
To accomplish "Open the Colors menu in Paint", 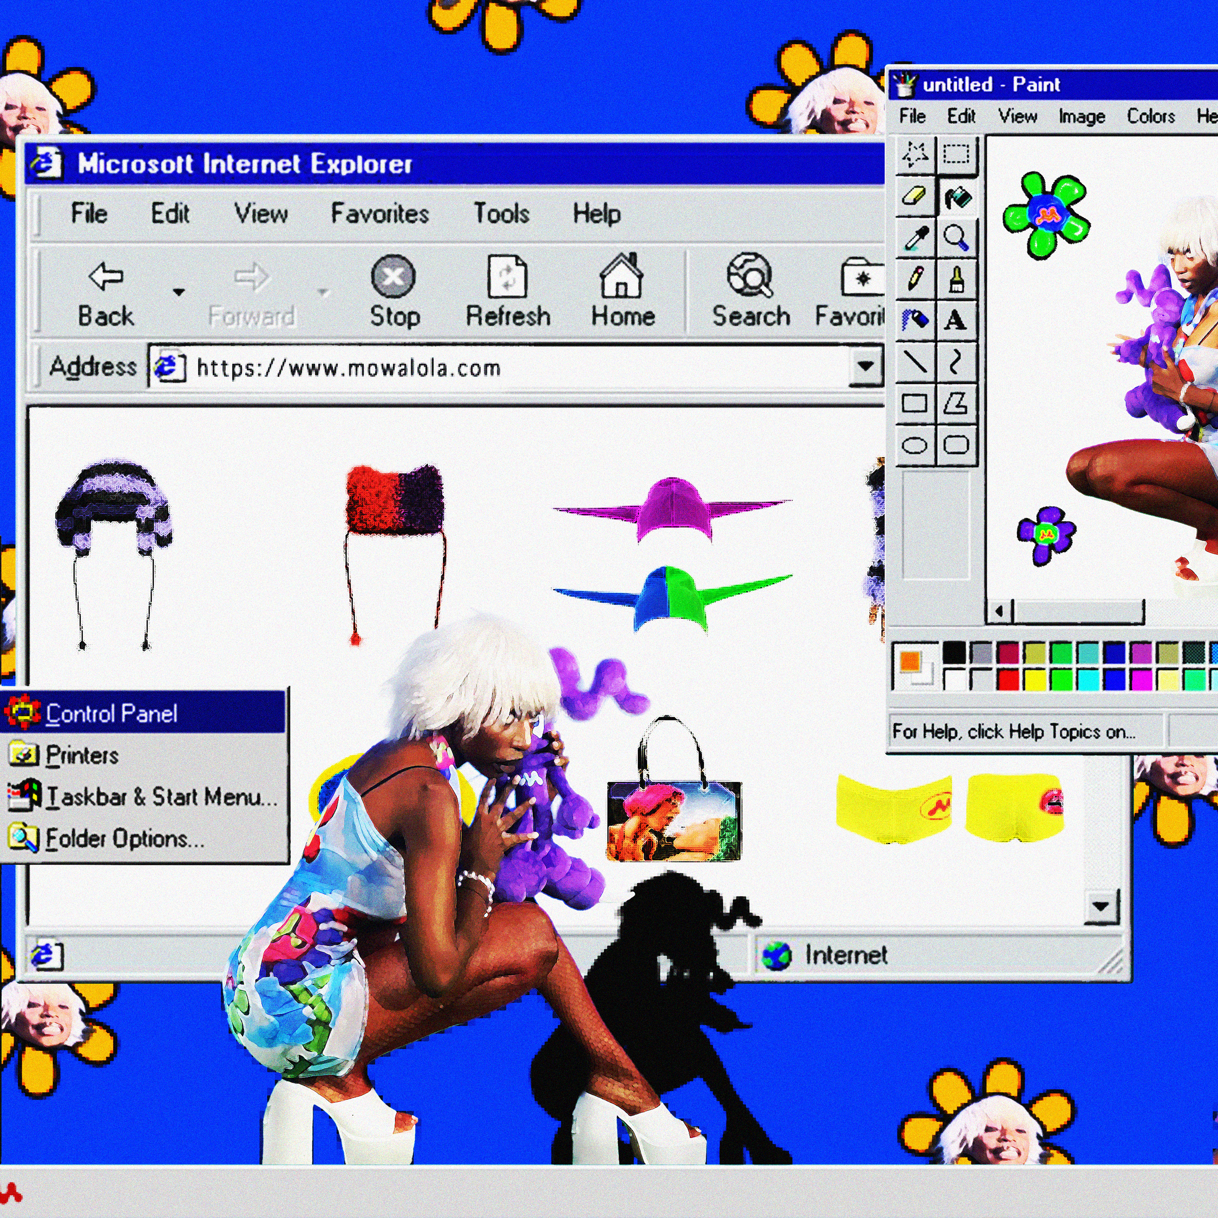I will point(1151,116).
